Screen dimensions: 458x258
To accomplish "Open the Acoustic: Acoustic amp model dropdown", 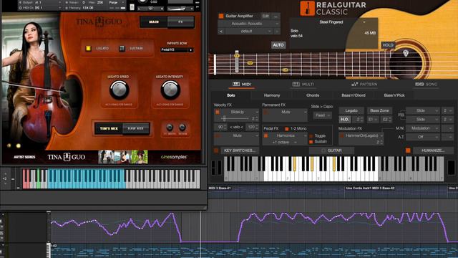I will pos(249,24).
